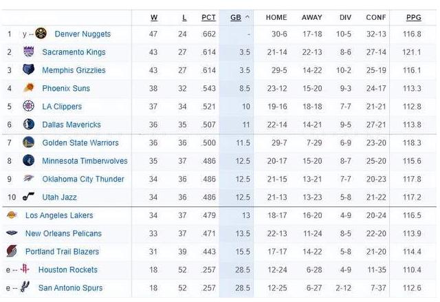
Task: Sort standings by the W column
Action: coord(153,17)
